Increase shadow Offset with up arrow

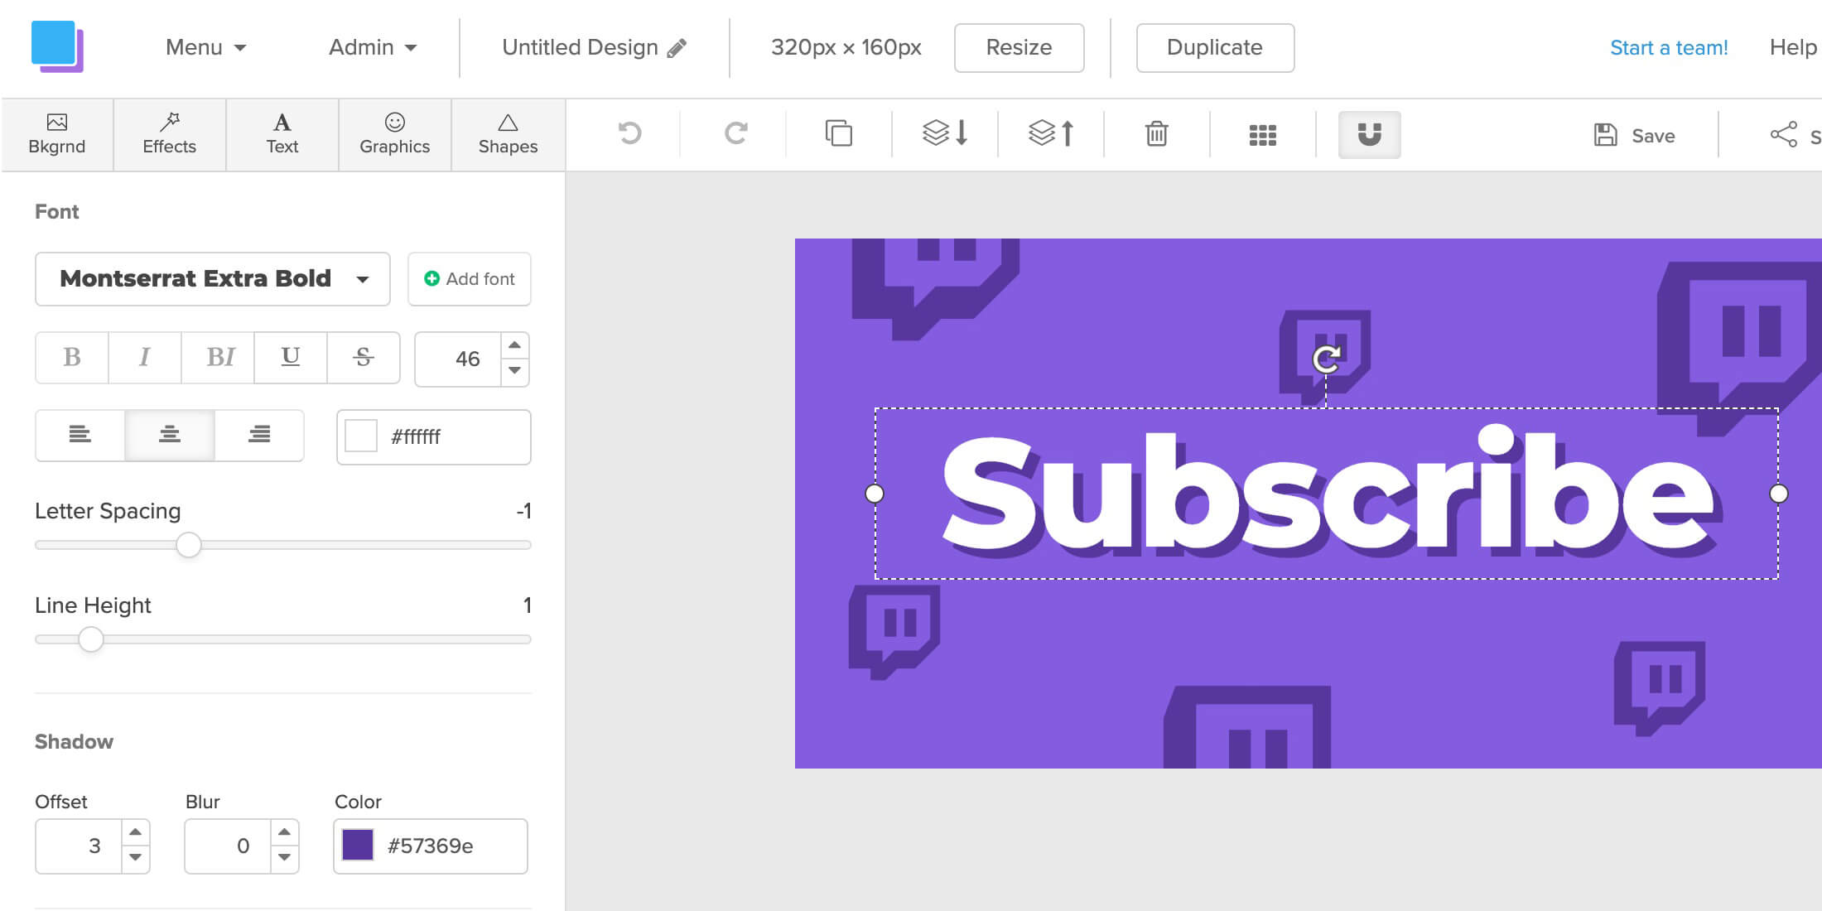click(x=136, y=832)
